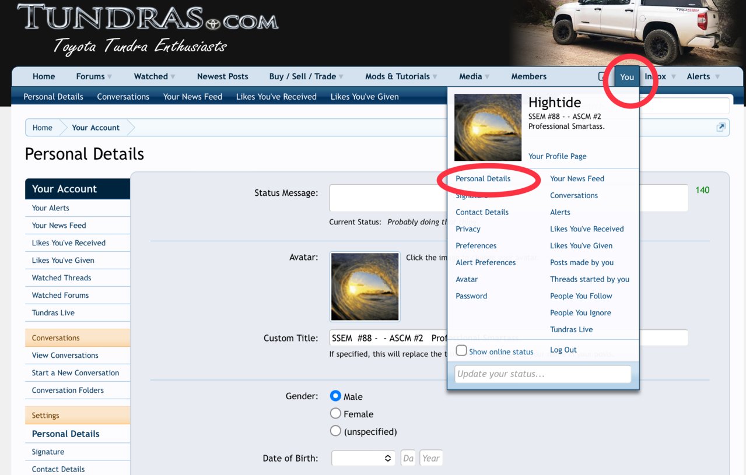Choose the (unspecified) gender option
Image resolution: width=746 pixels, height=475 pixels.
point(335,431)
